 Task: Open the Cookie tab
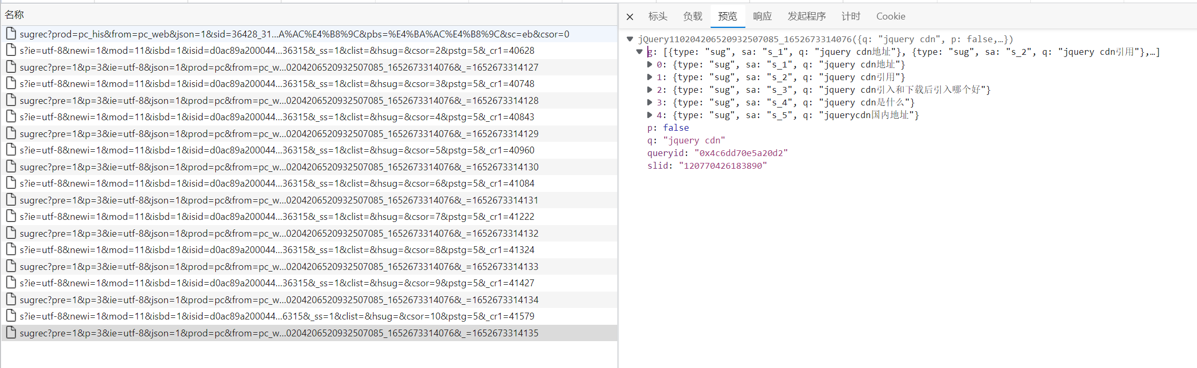pyautogui.click(x=890, y=16)
